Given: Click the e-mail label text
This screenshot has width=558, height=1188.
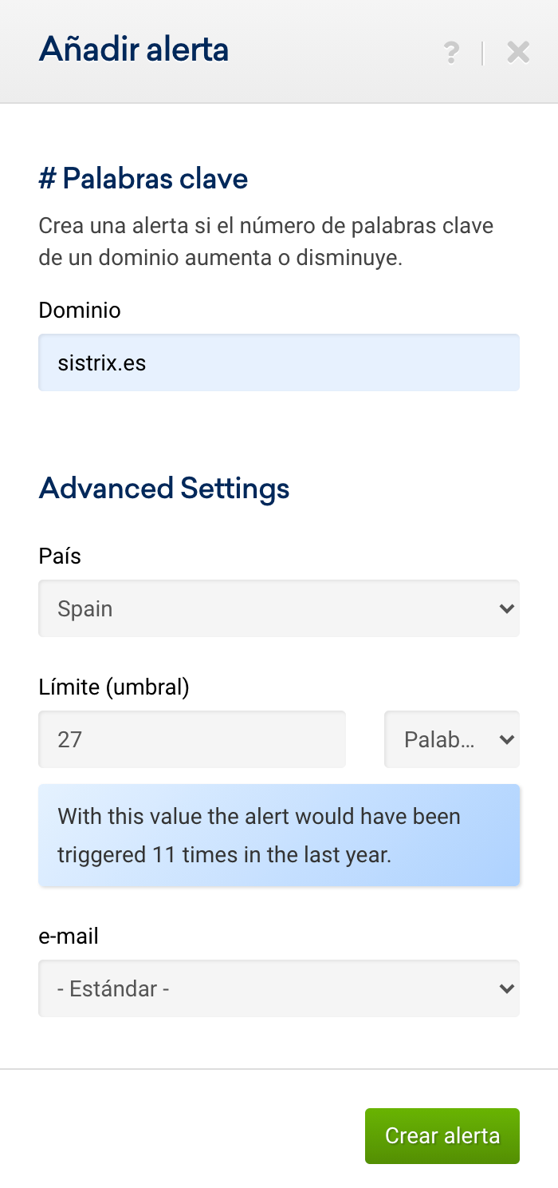Looking at the screenshot, I should [x=69, y=936].
